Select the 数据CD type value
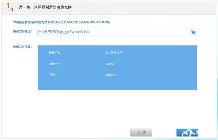This screenshot has height=140, width=218. (x=110, y=75)
